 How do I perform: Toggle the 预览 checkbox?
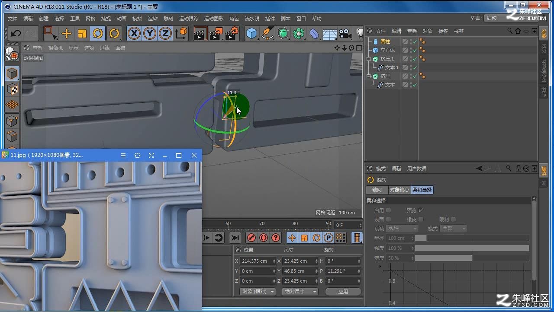pos(421,210)
